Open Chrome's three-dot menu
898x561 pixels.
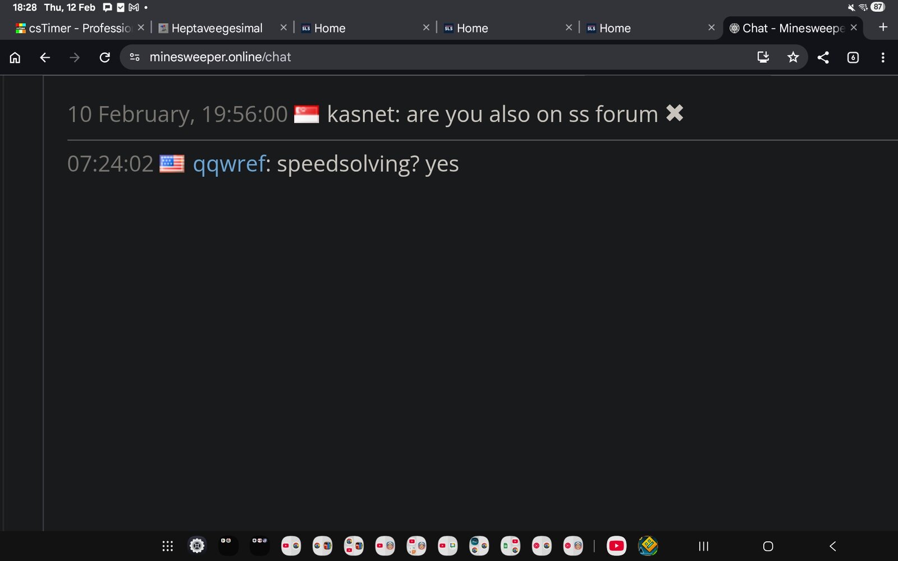tap(883, 57)
